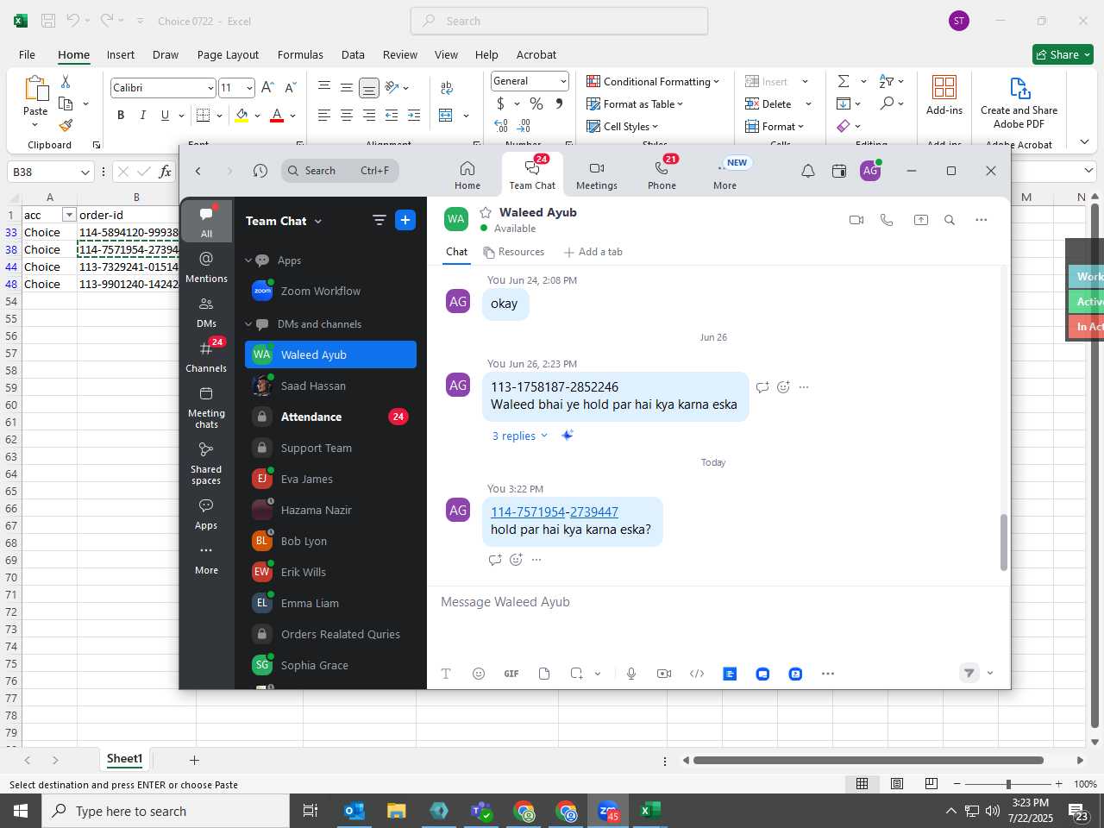Open the Excel Data tab
Image resolution: width=1104 pixels, height=828 pixels.
(x=353, y=54)
